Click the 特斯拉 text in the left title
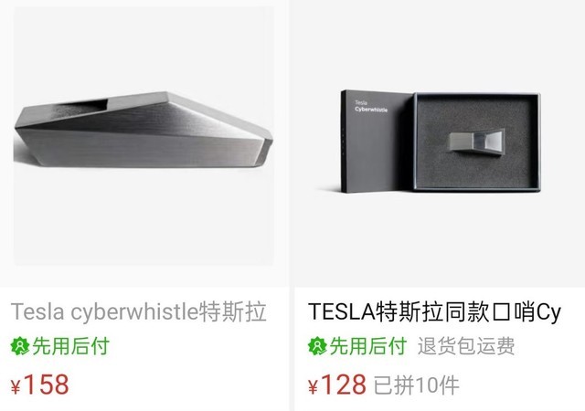This screenshot has height=411, width=585. 233,311
